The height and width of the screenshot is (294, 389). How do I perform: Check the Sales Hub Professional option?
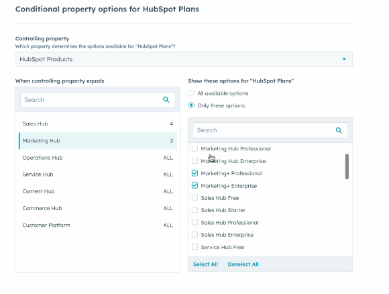(194, 222)
